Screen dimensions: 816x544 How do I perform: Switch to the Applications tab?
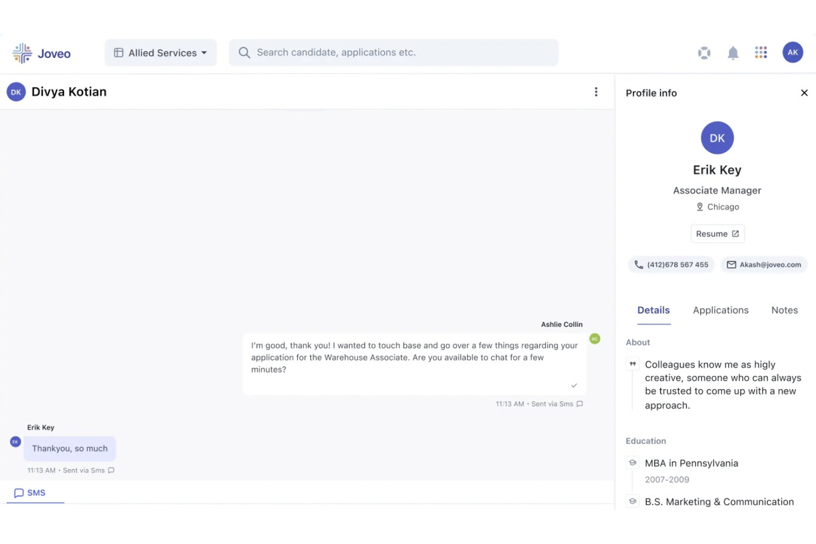point(721,310)
